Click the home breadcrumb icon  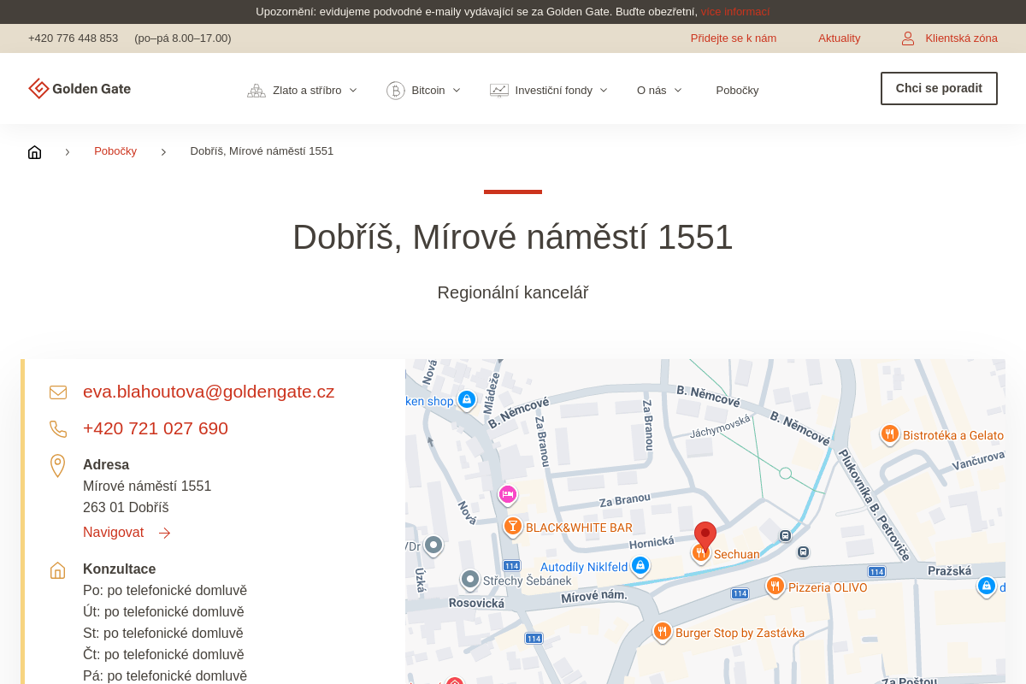(x=34, y=151)
